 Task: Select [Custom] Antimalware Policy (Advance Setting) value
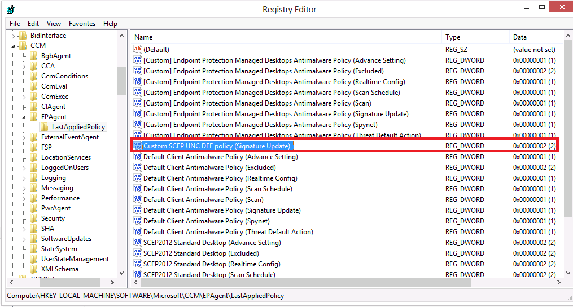click(274, 60)
